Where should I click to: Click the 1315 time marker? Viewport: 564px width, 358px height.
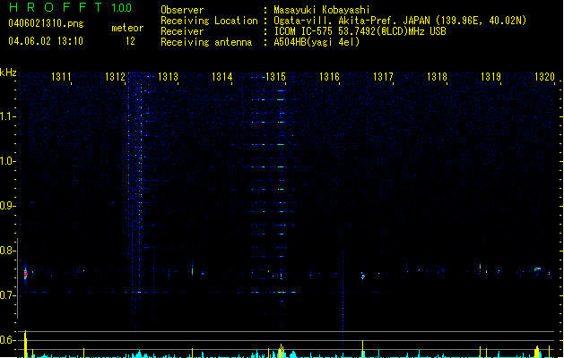[x=275, y=77]
